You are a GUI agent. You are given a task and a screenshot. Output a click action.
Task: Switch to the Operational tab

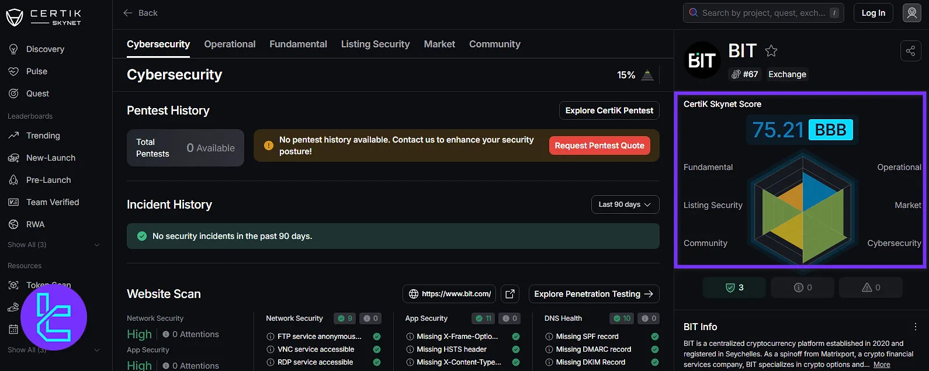click(x=230, y=44)
